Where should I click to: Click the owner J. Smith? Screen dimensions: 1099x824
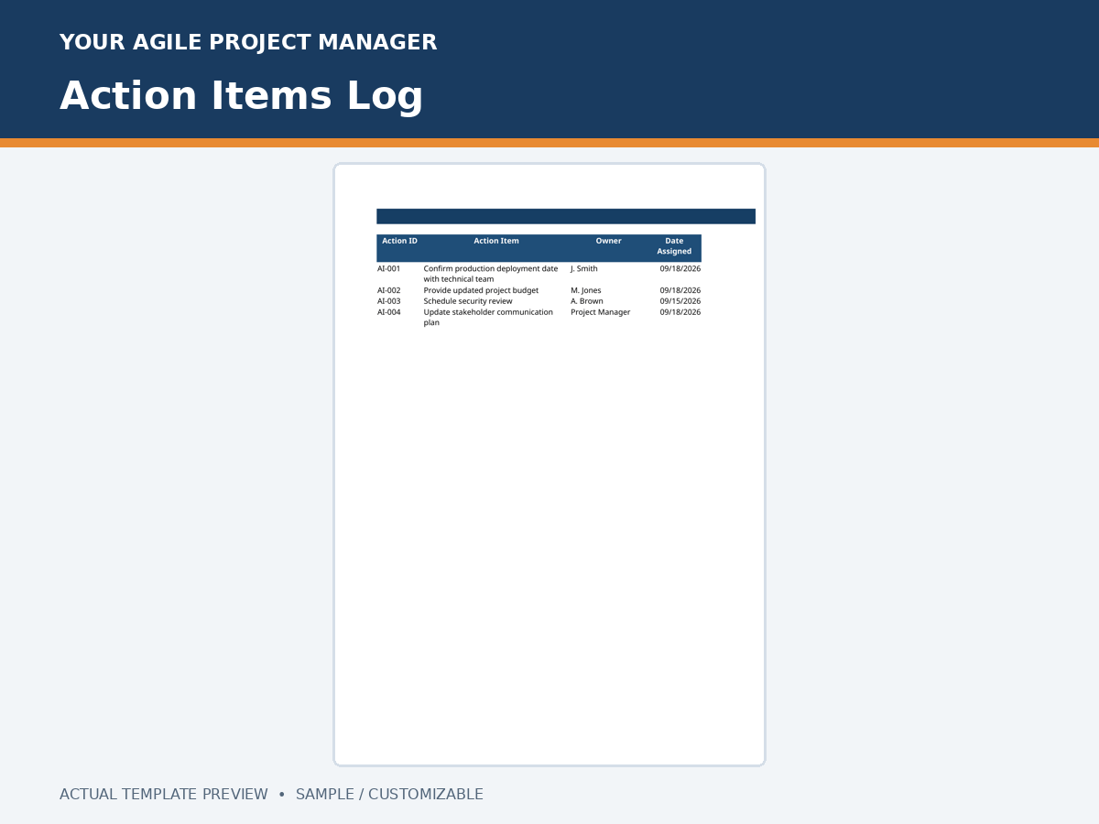[584, 269]
